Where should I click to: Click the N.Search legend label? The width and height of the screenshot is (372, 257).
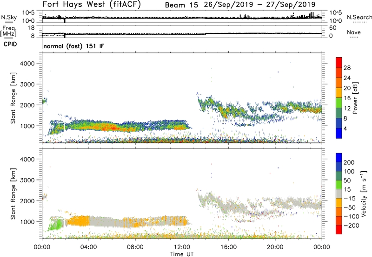pyautogui.click(x=359, y=17)
